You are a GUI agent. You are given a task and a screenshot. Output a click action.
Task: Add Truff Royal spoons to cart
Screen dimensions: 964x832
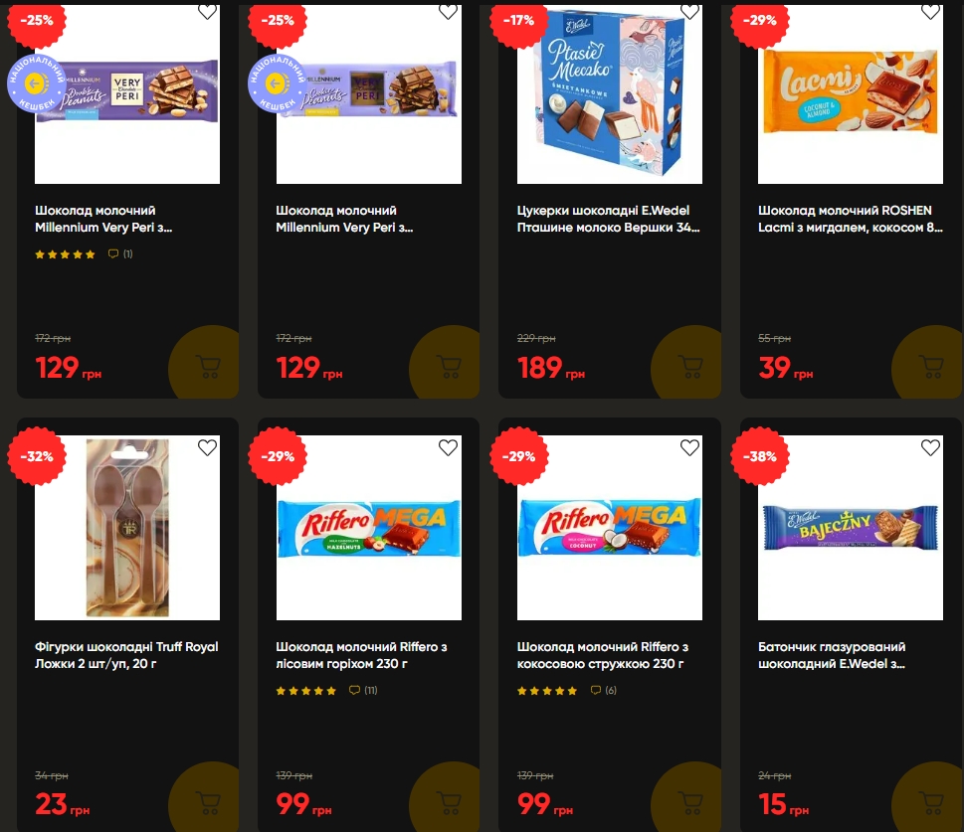pyautogui.click(x=207, y=800)
